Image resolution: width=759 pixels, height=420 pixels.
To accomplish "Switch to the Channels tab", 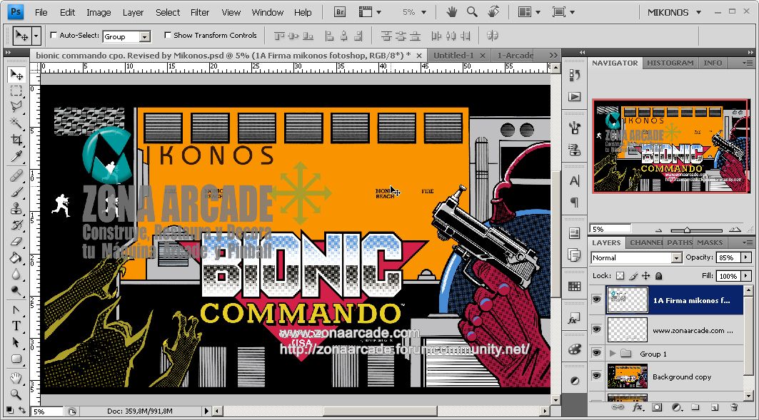I will pyautogui.click(x=645, y=242).
